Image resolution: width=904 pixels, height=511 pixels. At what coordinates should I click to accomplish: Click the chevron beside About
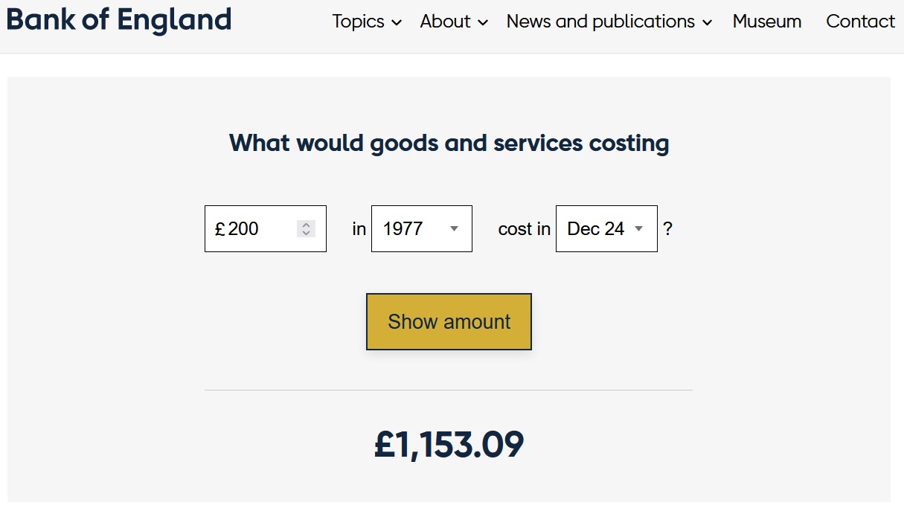tap(483, 23)
